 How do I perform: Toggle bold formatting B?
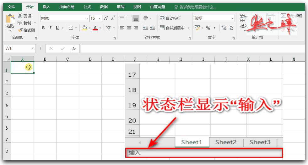click(x=43, y=28)
